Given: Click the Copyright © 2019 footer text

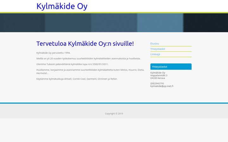Looking at the screenshot, I should pos(114,114).
